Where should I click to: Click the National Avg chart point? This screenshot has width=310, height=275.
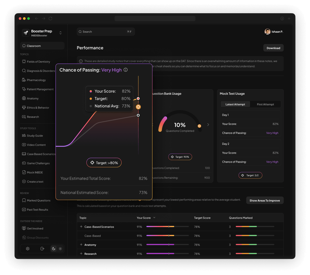(138, 115)
